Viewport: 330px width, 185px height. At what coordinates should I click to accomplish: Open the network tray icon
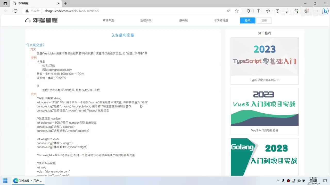294,181
